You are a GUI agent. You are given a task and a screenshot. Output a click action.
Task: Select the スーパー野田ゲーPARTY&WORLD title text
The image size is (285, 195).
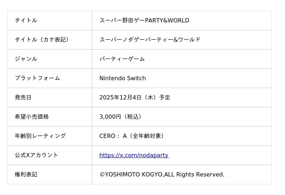144,21
